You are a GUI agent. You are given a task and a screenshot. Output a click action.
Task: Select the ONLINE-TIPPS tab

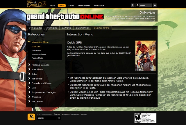101,28
